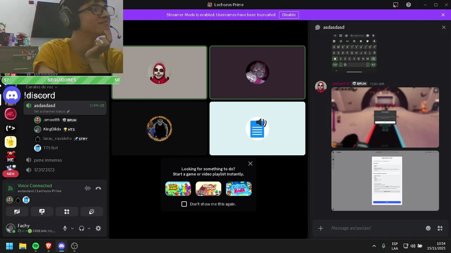Image resolution: width=451 pixels, height=253 pixels.
Task: Close the Looking for something to do popup
Action: click(x=250, y=163)
